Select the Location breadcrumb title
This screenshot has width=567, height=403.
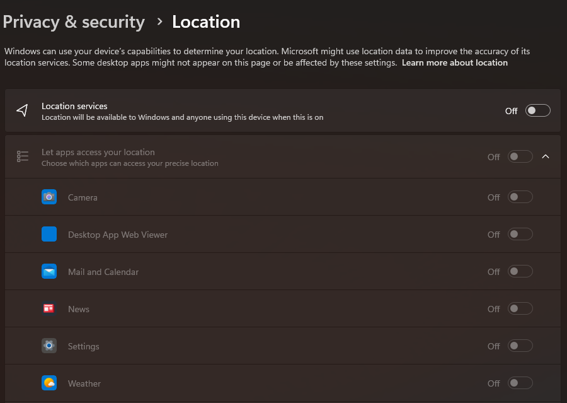click(x=206, y=21)
